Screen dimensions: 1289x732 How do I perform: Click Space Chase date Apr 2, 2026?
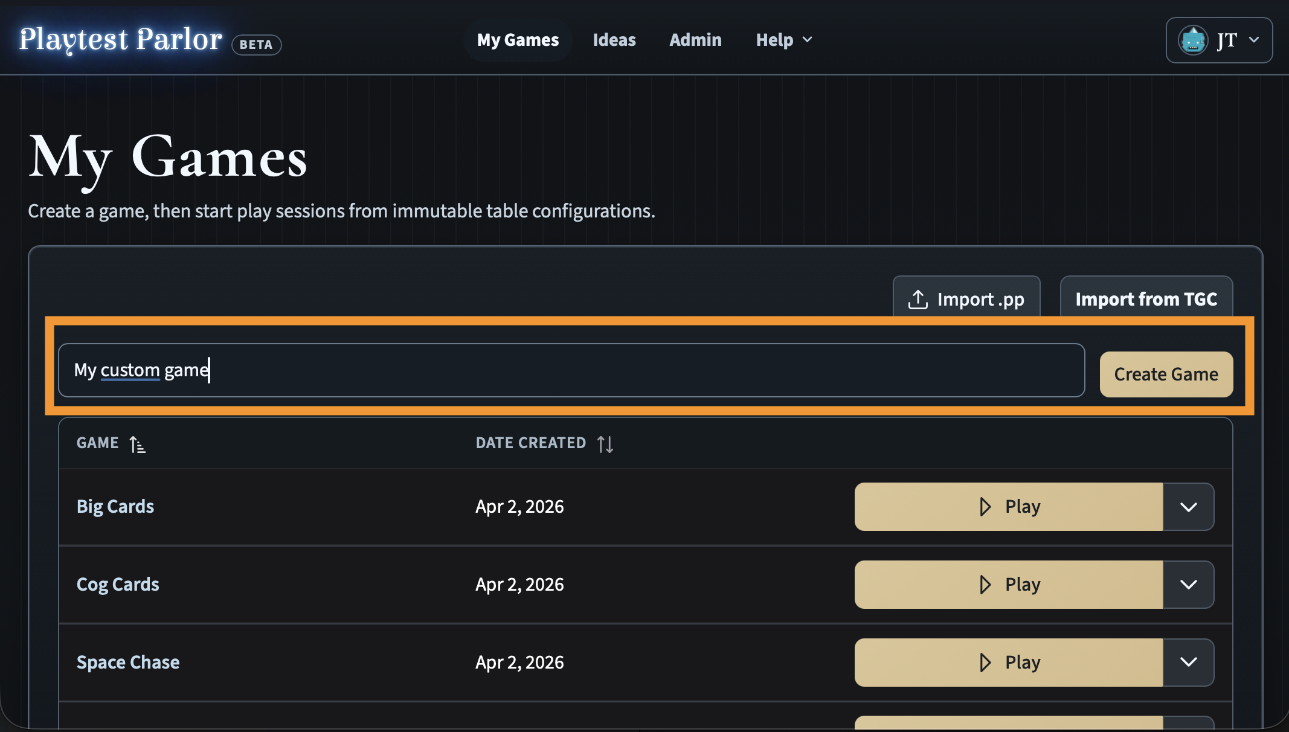[519, 662]
